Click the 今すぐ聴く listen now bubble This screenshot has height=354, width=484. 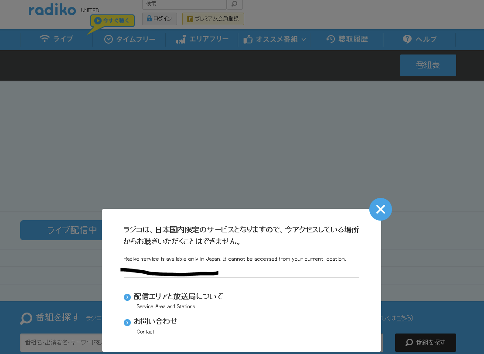tap(112, 20)
